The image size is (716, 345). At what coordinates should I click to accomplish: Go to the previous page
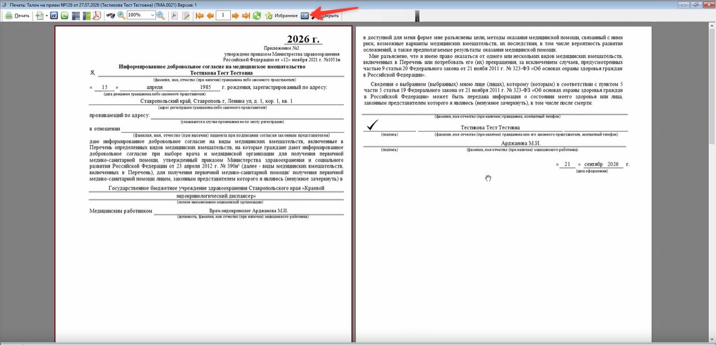tap(210, 16)
